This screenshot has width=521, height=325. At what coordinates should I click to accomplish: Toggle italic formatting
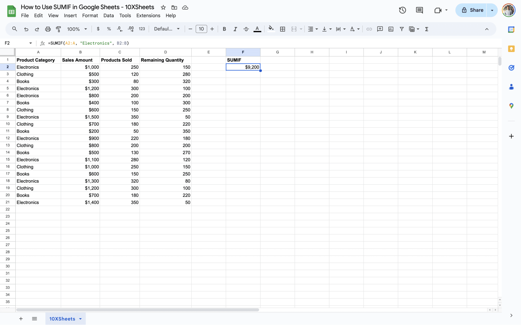(x=235, y=29)
